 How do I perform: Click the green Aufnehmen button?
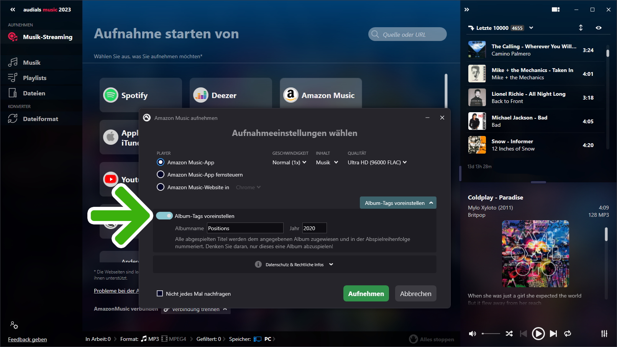pyautogui.click(x=366, y=294)
